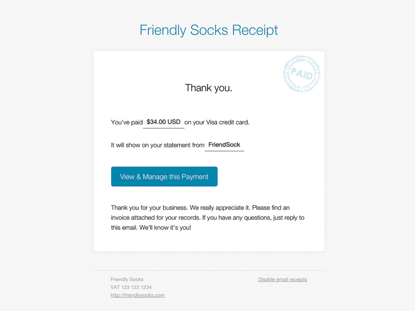
Task: Click the Thank you heading
Action: click(x=209, y=88)
